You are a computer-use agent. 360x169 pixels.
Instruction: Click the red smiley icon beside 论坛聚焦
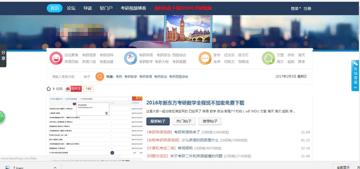pyautogui.click(x=56, y=58)
